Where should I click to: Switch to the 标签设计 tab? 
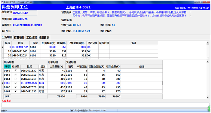(x=19, y=37)
